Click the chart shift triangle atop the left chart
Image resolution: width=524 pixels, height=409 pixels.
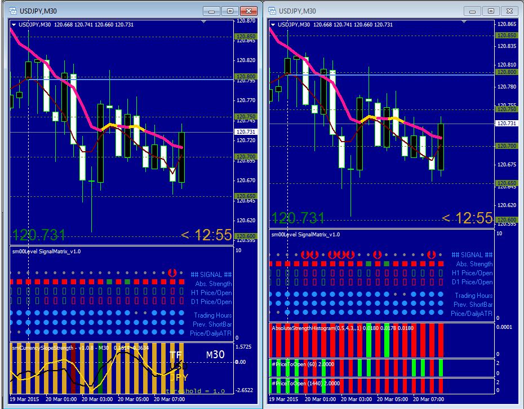[203, 22]
